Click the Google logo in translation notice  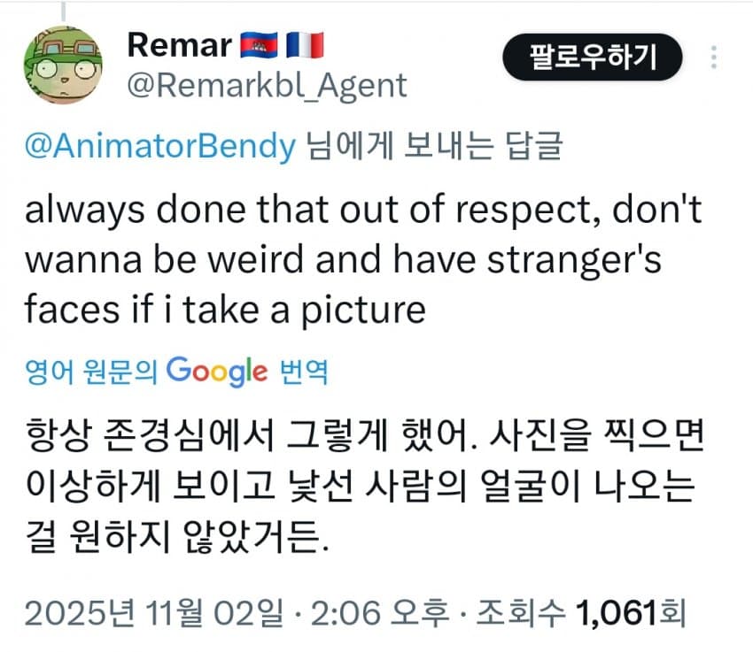[x=216, y=372]
